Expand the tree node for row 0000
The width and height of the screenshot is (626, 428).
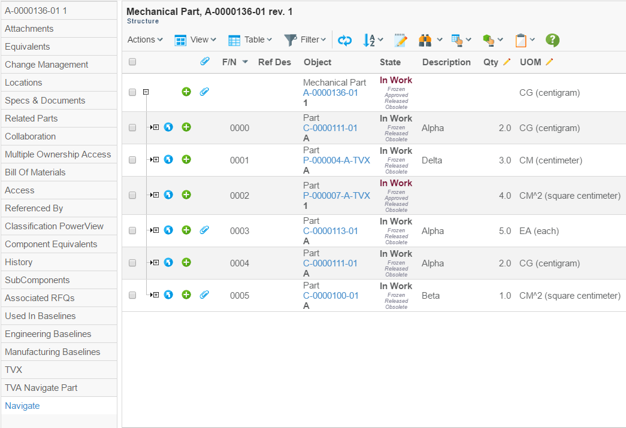pos(155,128)
